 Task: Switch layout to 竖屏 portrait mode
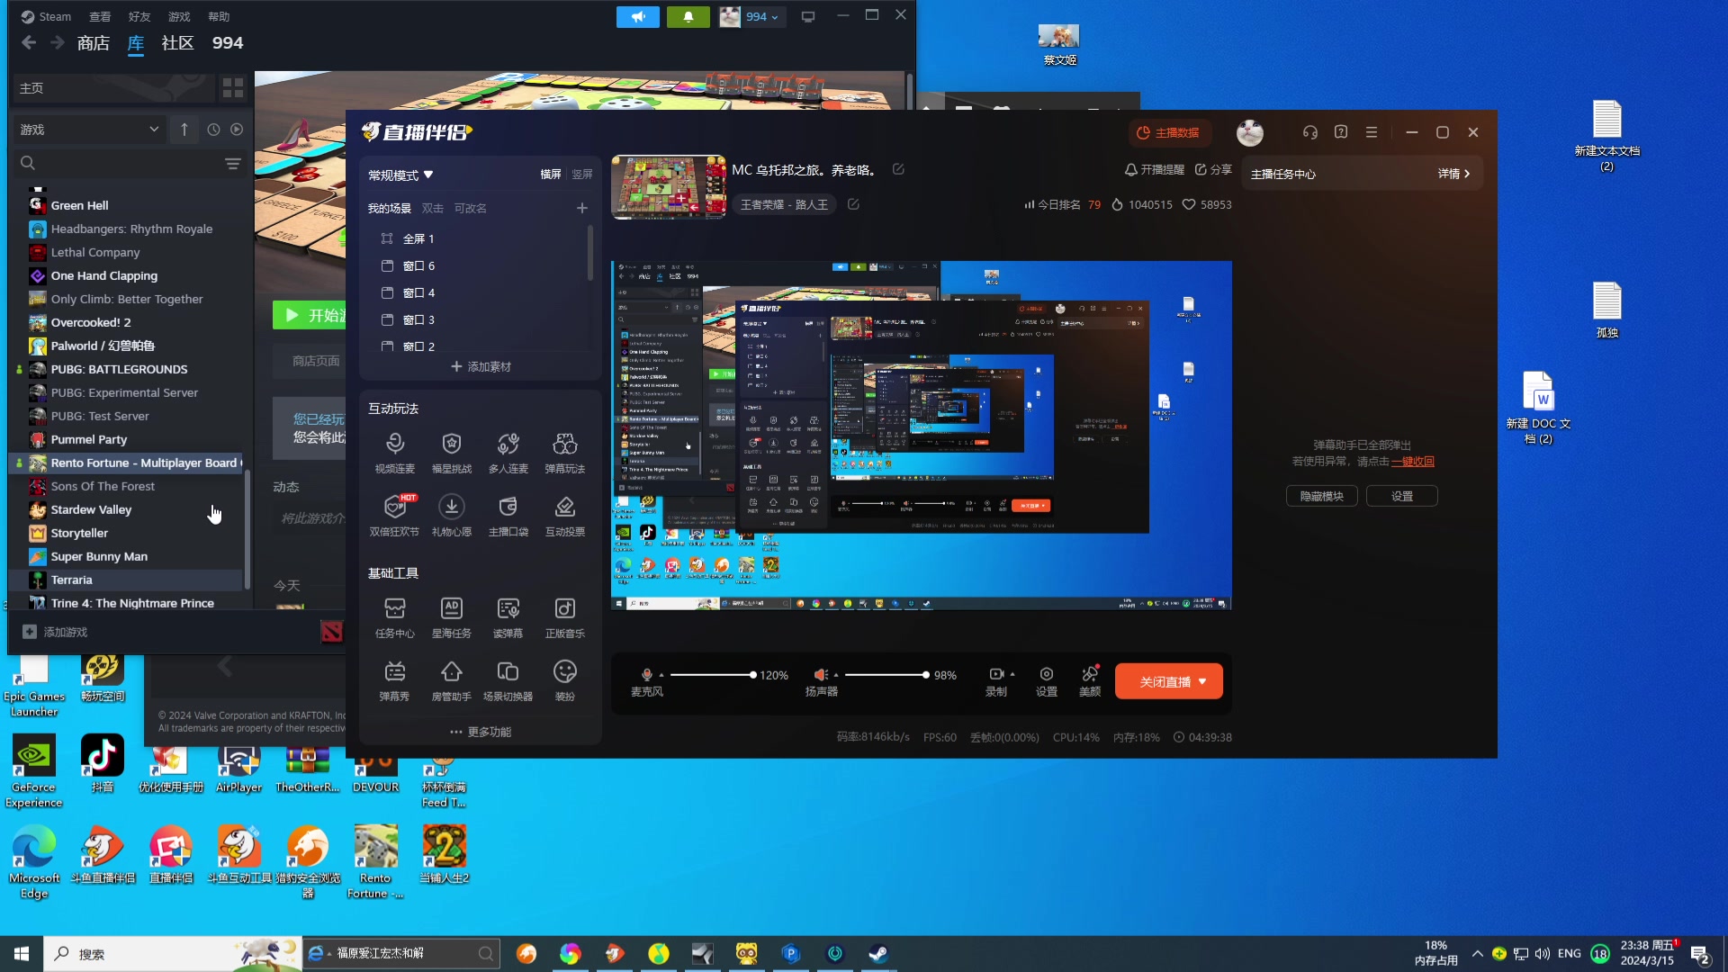582,175
